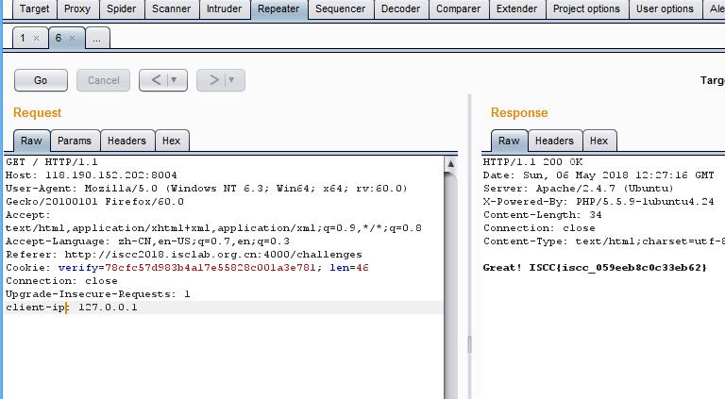
Task: Open the Request Headers tab
Action: click(127, 141)
